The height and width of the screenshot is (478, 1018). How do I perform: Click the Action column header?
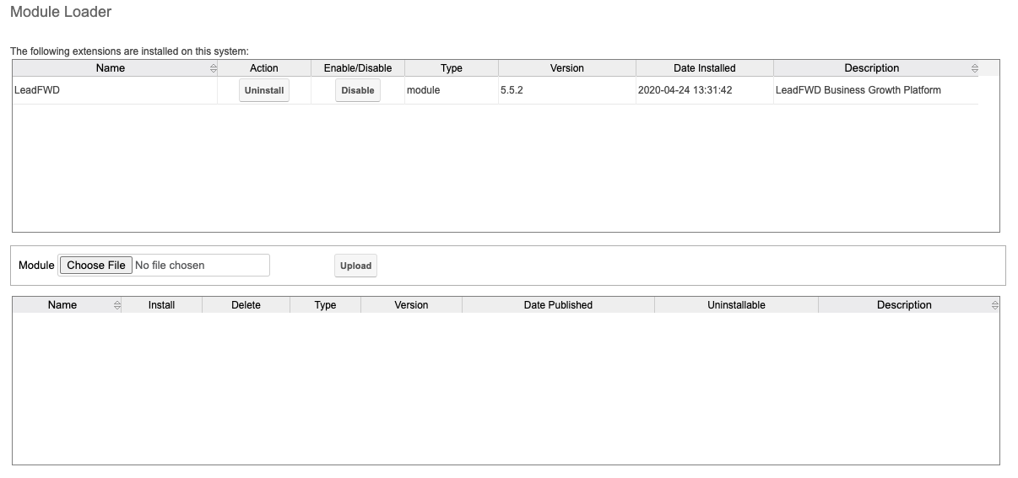click(x=264, y=68)
